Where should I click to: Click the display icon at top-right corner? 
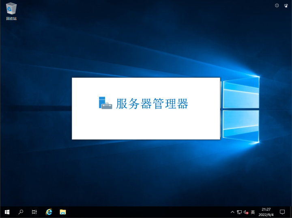click(x=286, y=6)
